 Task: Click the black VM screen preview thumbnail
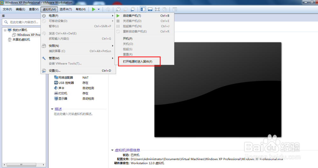point(218,90)
